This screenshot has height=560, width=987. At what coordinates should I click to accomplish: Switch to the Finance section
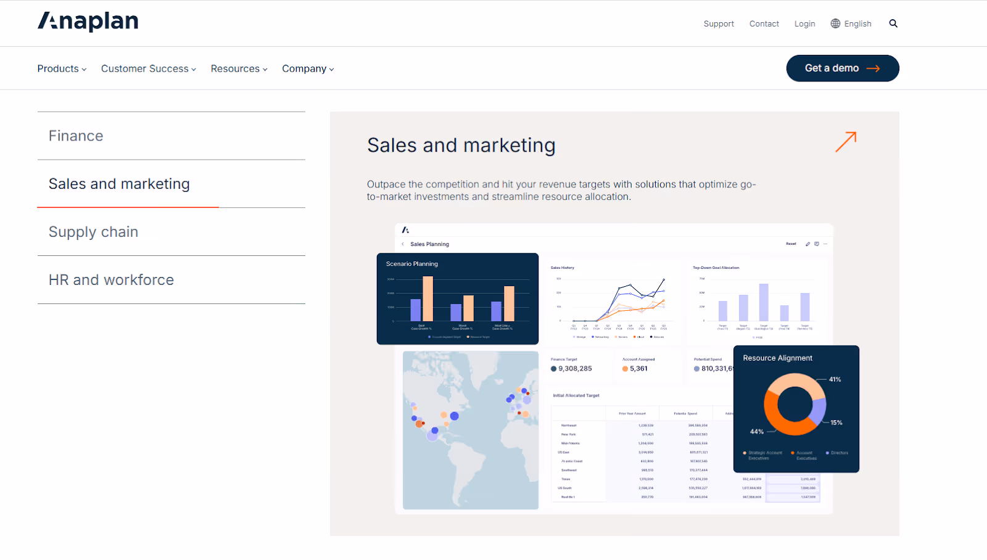(75, 136)
